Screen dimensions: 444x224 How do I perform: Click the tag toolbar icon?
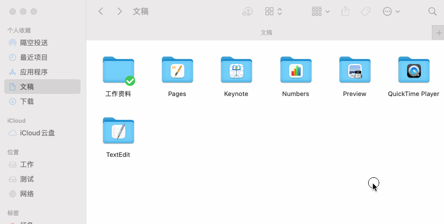366,12
